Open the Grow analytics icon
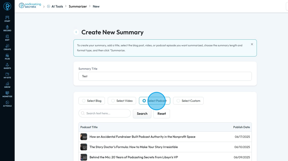 [7, 85]
